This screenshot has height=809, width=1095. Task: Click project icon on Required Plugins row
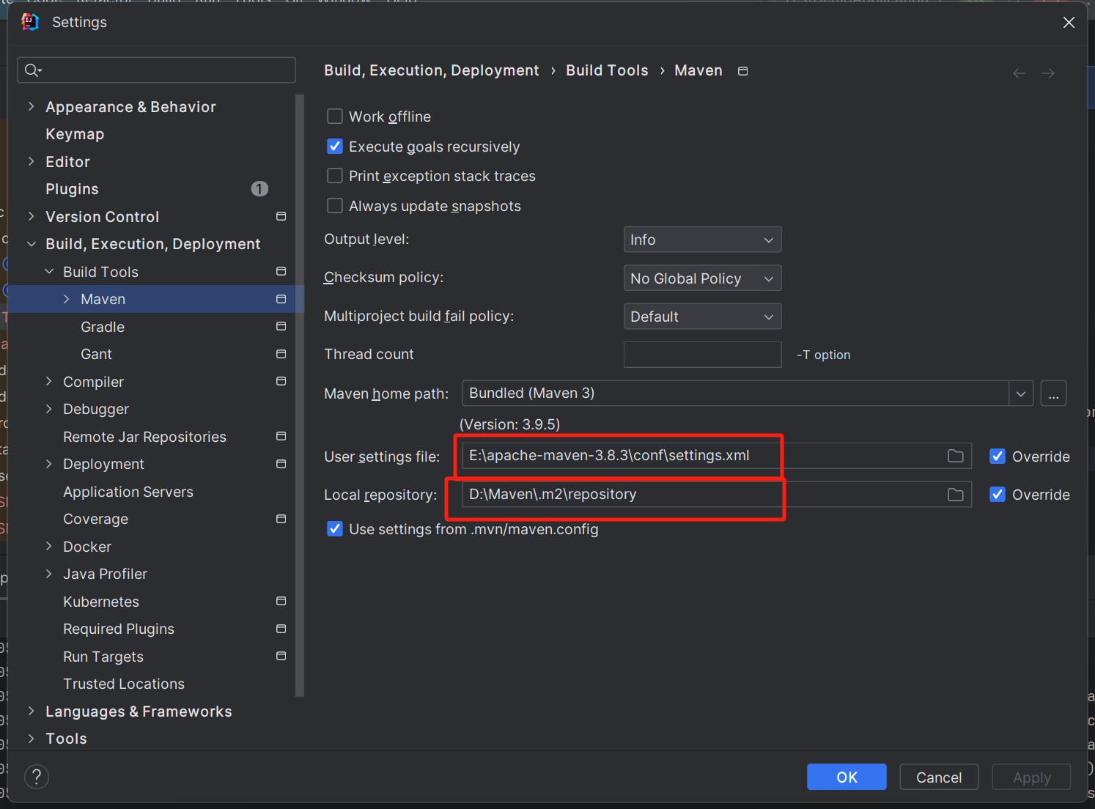click(x=281, y=629)
